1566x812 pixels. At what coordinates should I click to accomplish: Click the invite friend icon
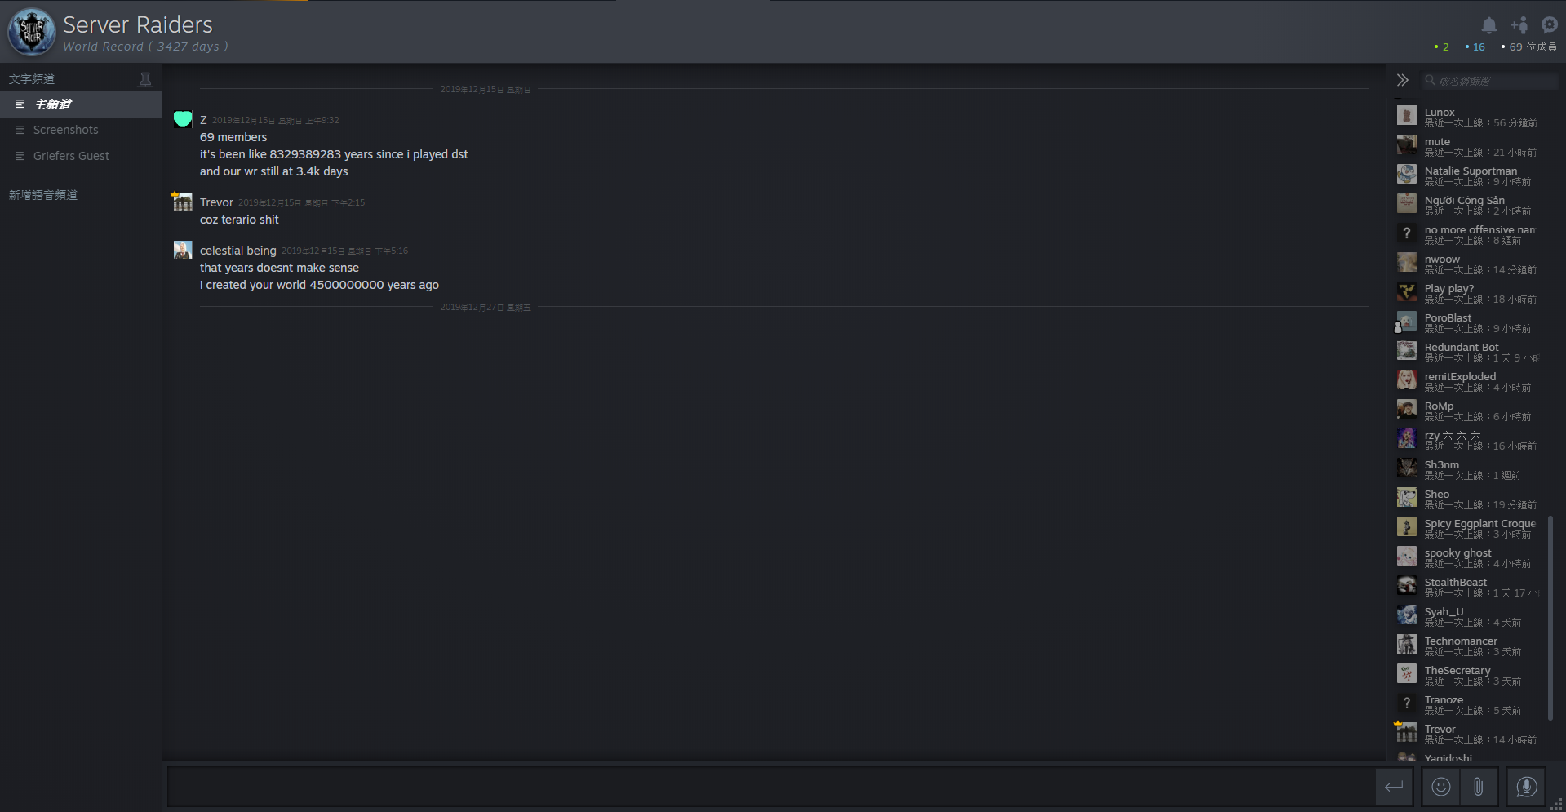(1519, 25)
